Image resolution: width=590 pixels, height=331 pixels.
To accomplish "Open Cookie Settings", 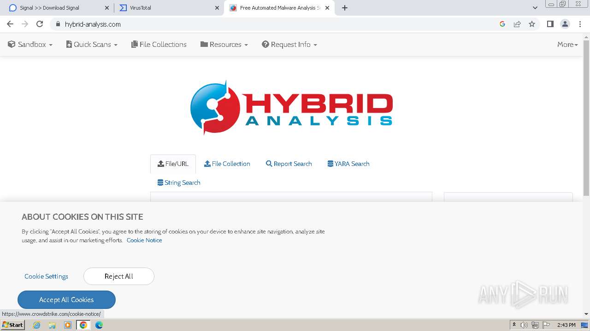I will (46, 276).
